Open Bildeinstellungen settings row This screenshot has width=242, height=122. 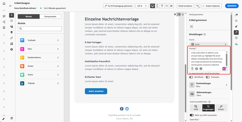coord(208,94)
